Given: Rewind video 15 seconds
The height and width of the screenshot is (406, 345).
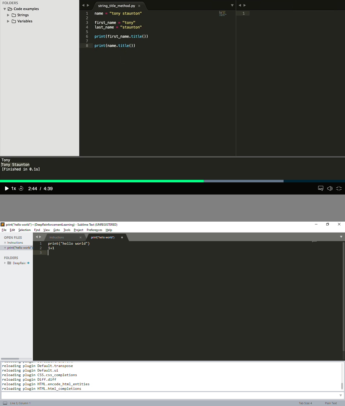Looking at the screenshot, I should pos(21,188).
